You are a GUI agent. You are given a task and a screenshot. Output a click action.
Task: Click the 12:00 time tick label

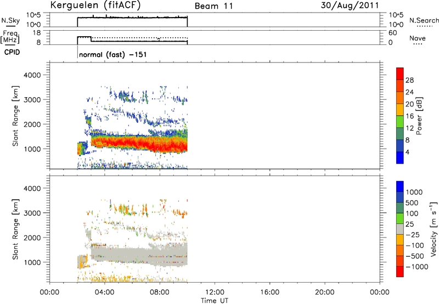[215, 292]
